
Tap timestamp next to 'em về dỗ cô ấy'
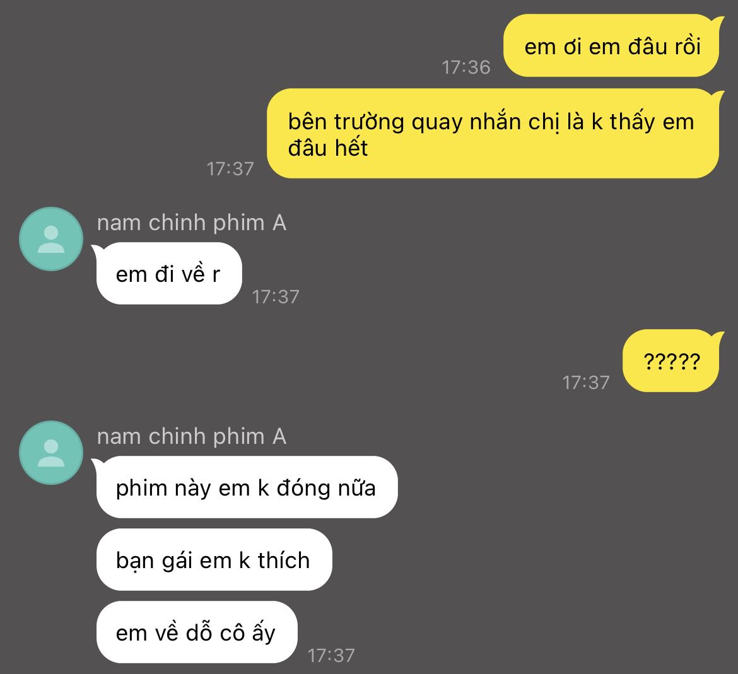point(331,655)
